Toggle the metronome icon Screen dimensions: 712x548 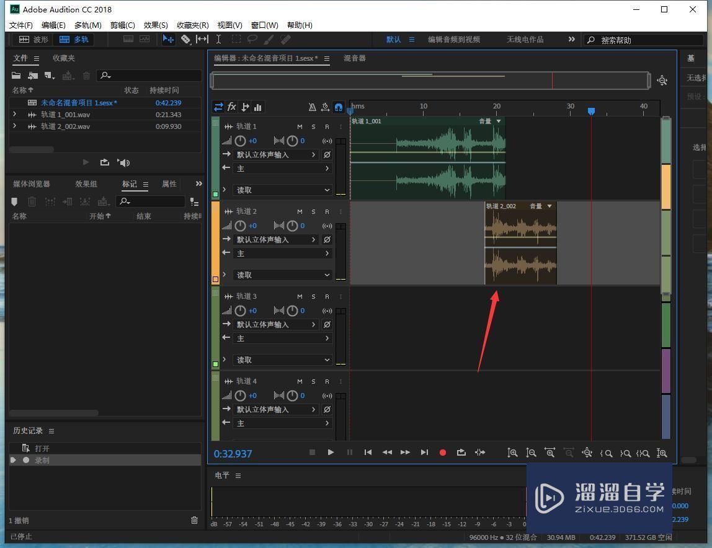[x=312, y=107]
